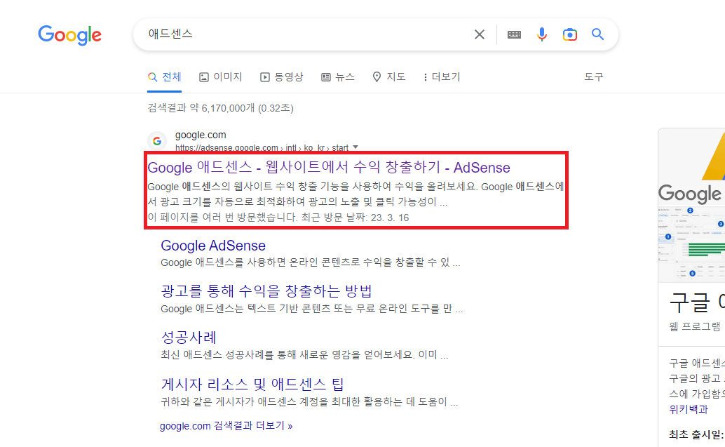725x447 pixels.
Task: Open the adsense.google.com breadcrumb URL
Action: coord(262,147)
